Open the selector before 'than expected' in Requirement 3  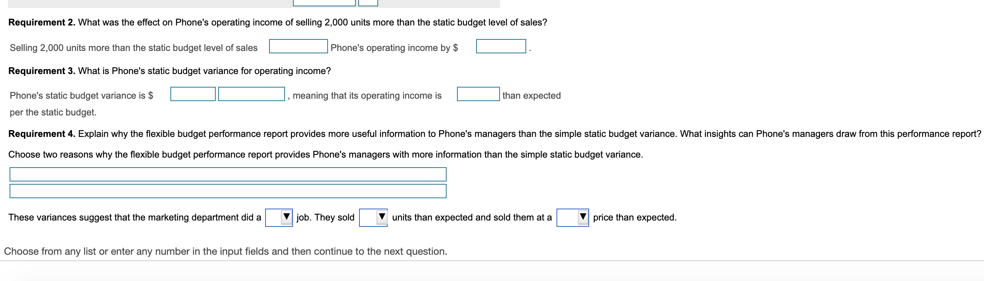pyautogui.click(x=478, y=95)
